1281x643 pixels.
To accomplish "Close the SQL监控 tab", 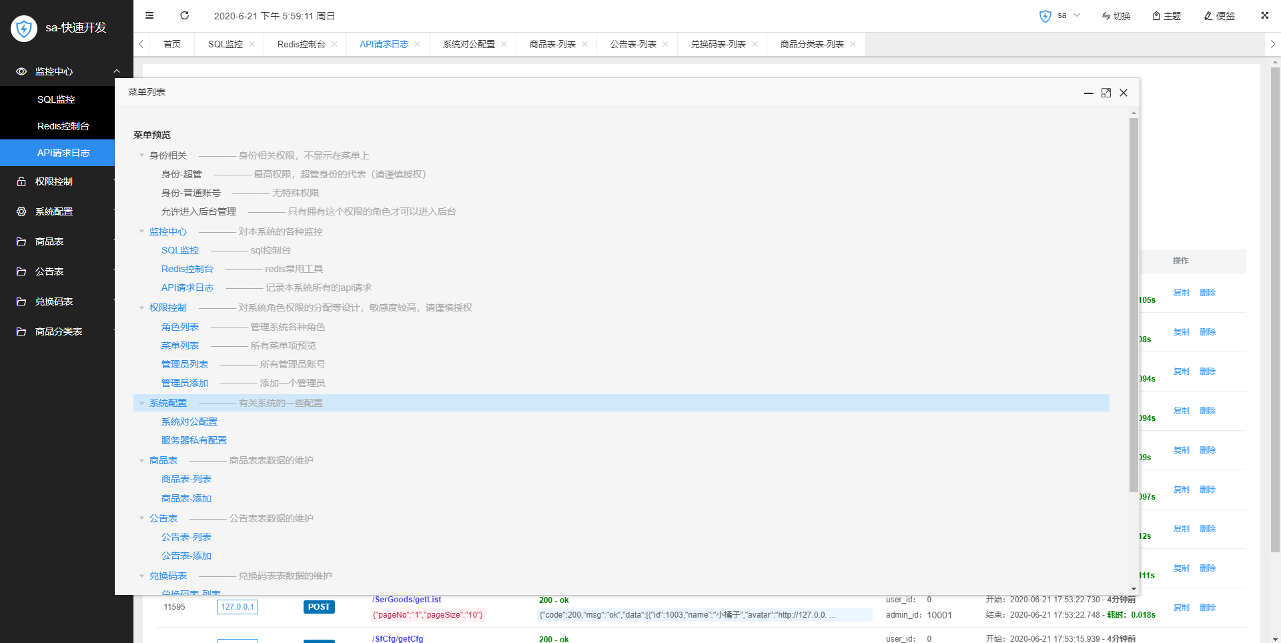I will (252, 44).
